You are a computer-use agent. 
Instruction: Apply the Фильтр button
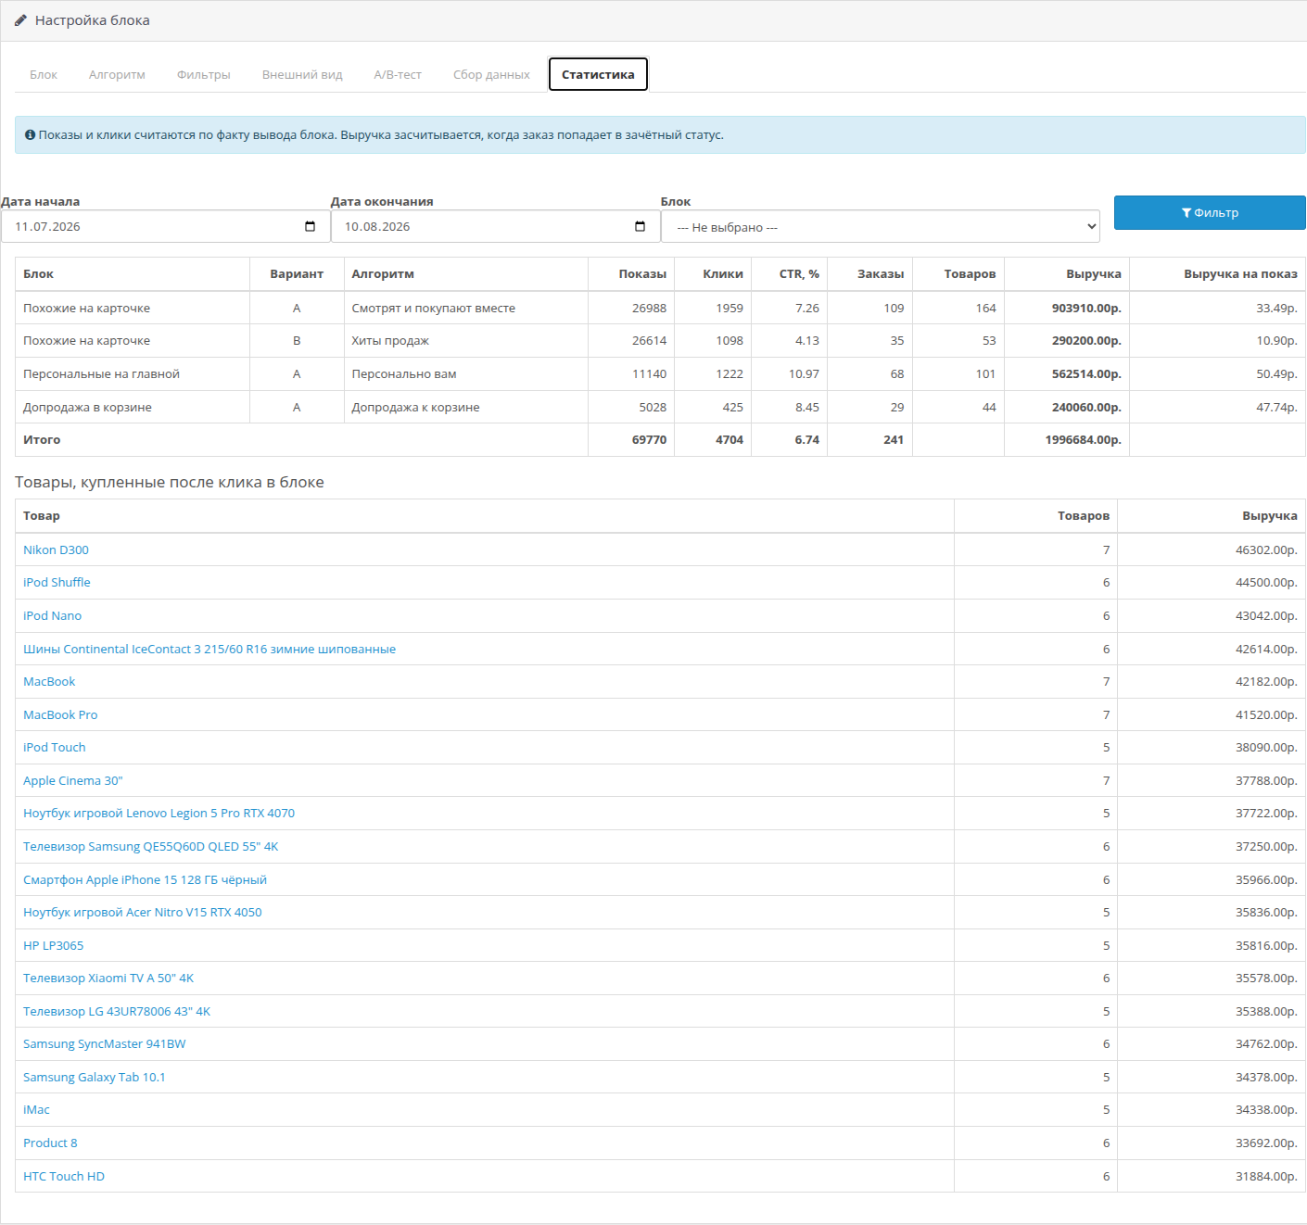click(1210, 212)
